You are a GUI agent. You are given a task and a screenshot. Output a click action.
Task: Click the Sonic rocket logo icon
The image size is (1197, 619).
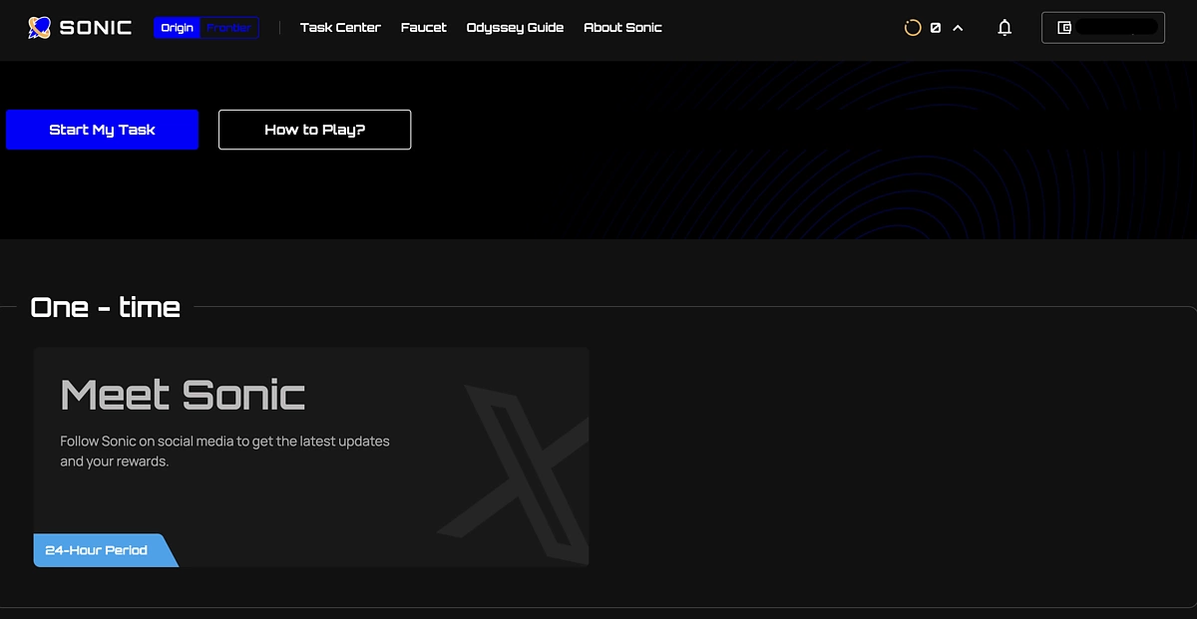click(40, 28)
